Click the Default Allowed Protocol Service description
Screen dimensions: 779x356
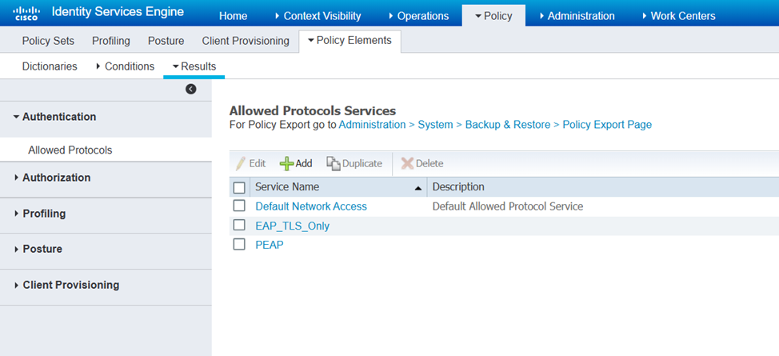click(508, 206)
